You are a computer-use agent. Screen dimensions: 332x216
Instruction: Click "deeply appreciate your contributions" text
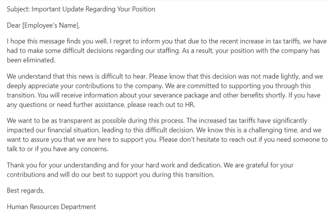click(63, 85)
